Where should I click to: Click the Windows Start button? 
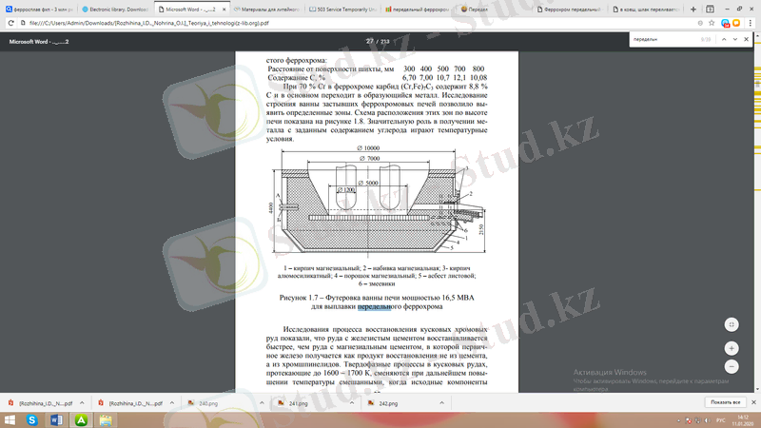(9, 419)
